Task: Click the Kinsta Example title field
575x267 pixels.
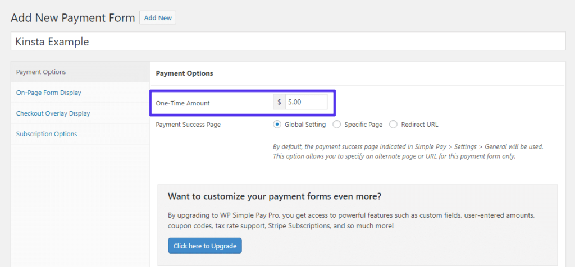Action: 287,42
